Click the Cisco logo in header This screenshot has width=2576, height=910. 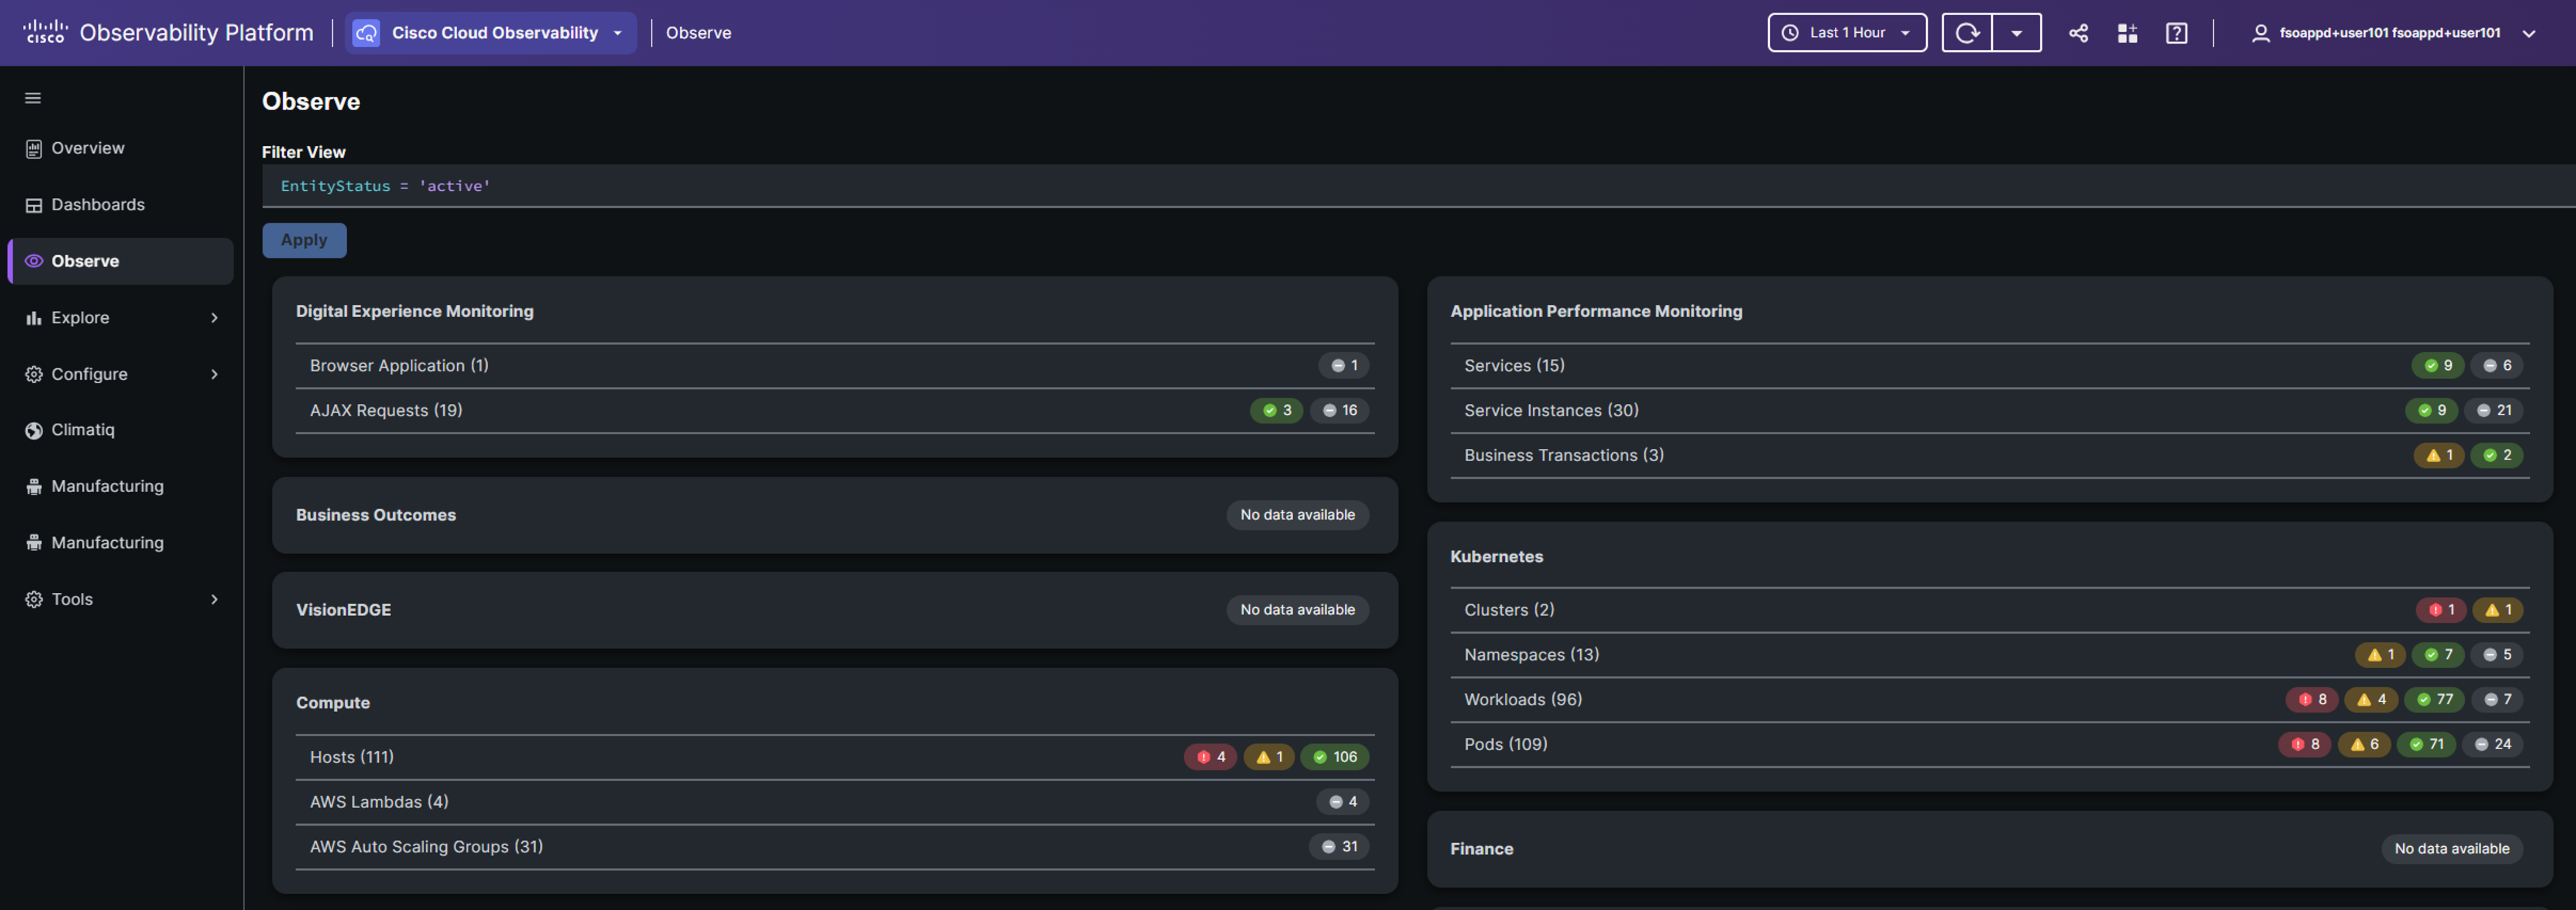(x=45, y=32)
